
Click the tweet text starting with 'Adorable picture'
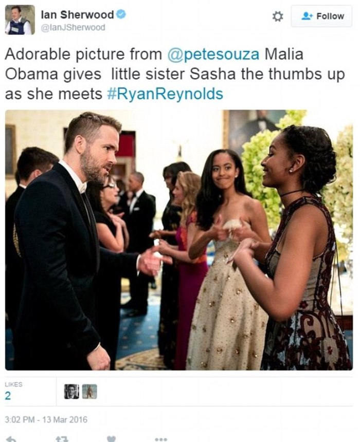coord(175,74)
